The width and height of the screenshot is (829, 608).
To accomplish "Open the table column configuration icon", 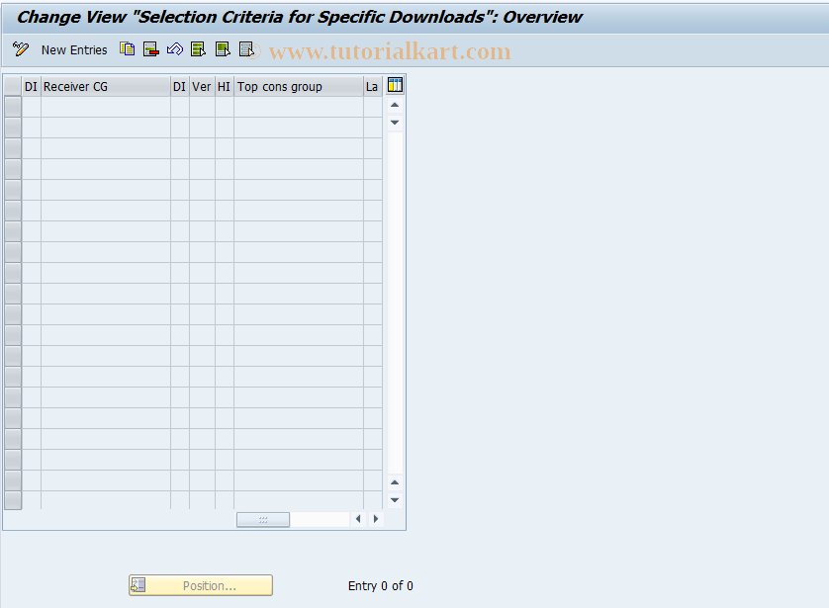I will pyautogui.click(x=395, y=85).
